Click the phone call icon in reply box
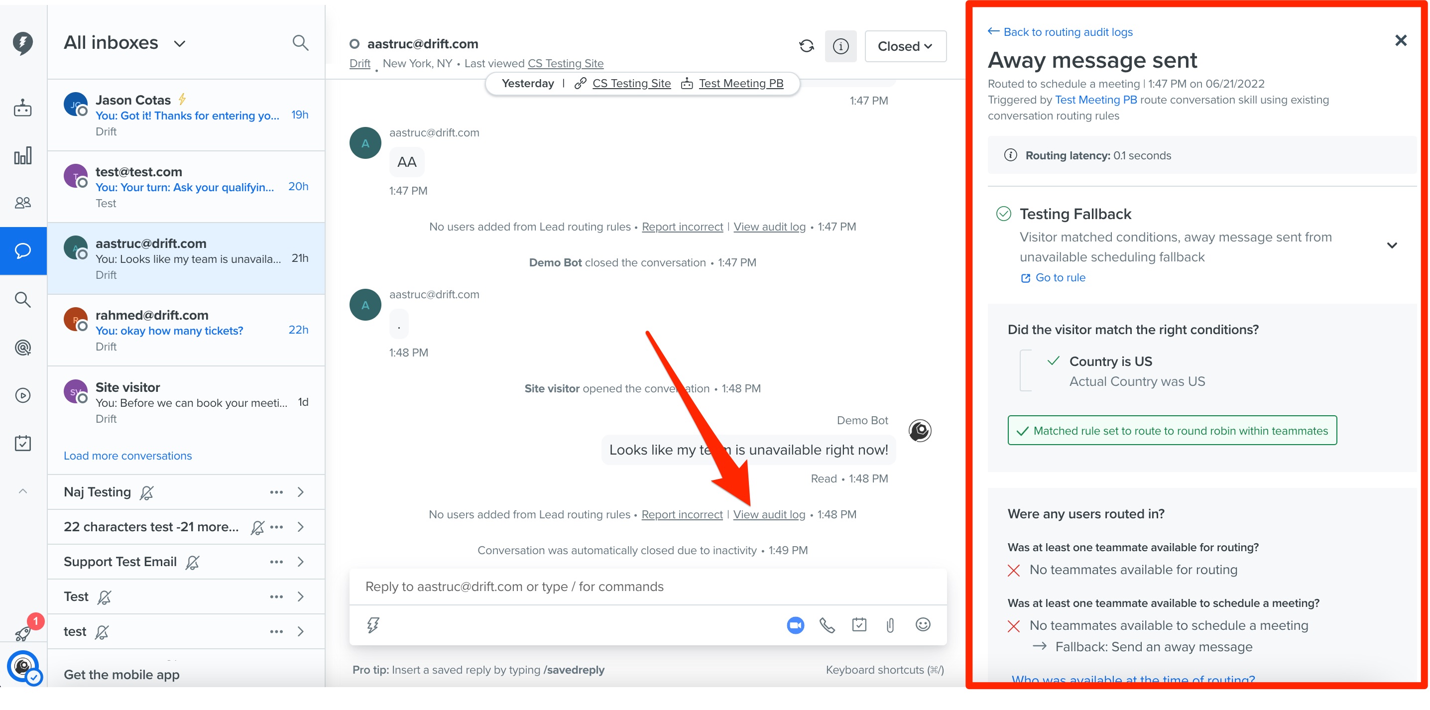The height and width of the screenshot is (710, 1430). (827, 626)
